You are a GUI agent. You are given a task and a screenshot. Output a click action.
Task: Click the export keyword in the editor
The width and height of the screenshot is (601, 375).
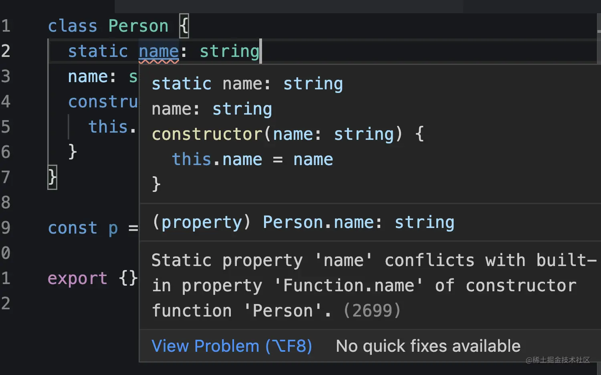tap(77, 278)
